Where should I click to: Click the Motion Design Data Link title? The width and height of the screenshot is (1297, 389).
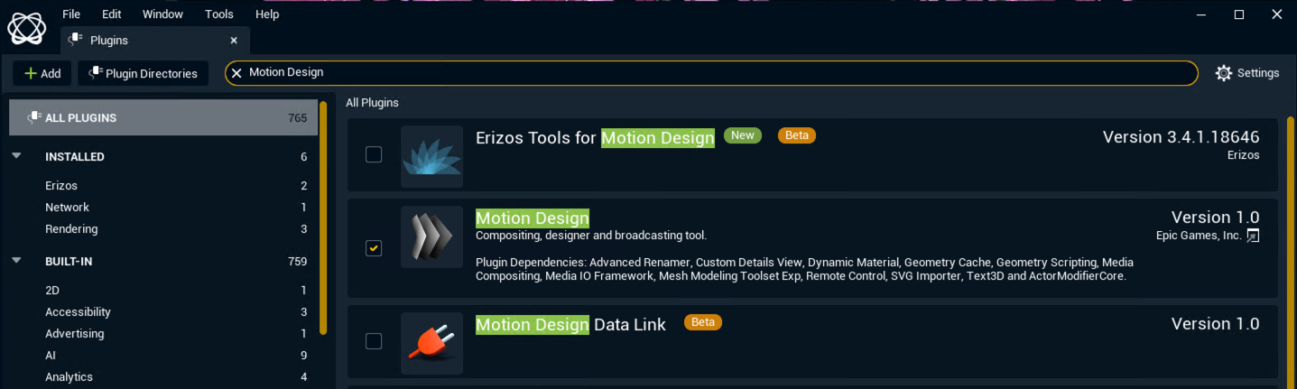[570, 325]
